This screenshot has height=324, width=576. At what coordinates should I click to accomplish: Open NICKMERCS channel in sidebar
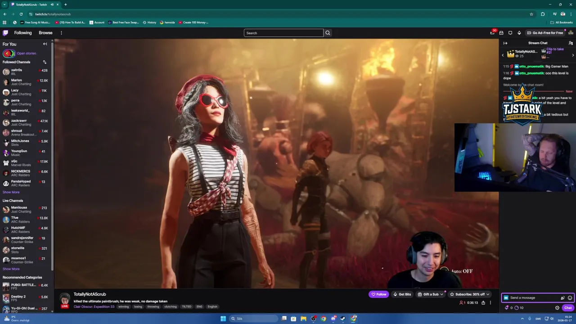[x=25, y=173]
